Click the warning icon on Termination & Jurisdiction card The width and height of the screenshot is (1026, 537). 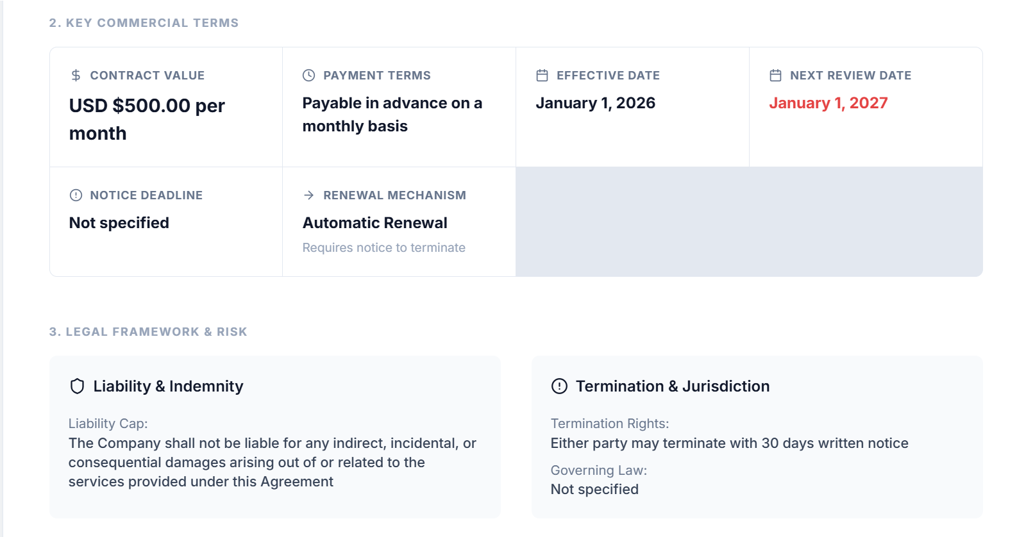point(559,386)
